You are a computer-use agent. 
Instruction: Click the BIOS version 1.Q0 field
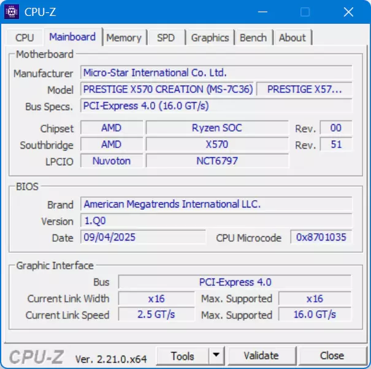[216, 220]
